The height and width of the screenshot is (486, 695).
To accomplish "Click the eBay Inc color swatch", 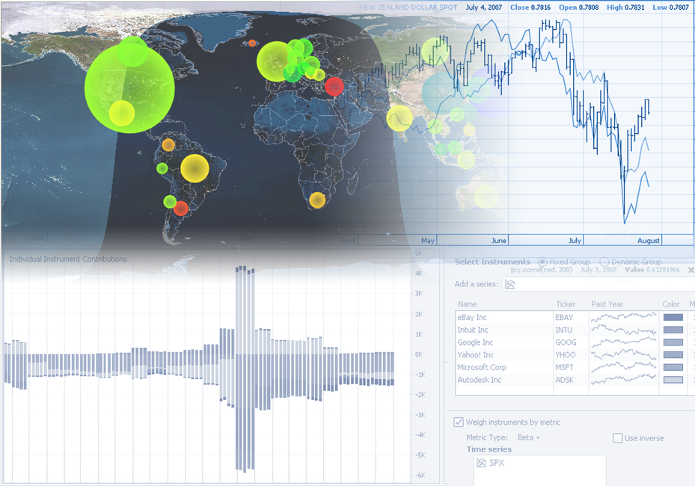I will 673,318.
